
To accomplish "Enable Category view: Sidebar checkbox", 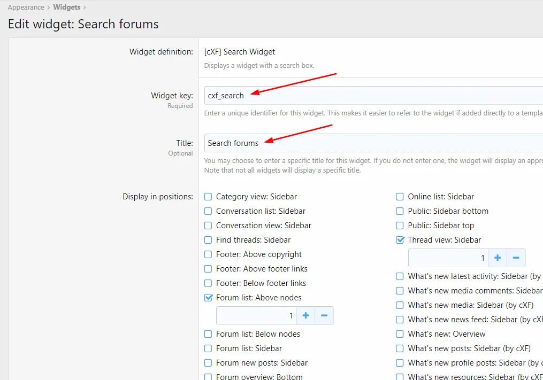I will pyautogui.click(x=209, y=197).
